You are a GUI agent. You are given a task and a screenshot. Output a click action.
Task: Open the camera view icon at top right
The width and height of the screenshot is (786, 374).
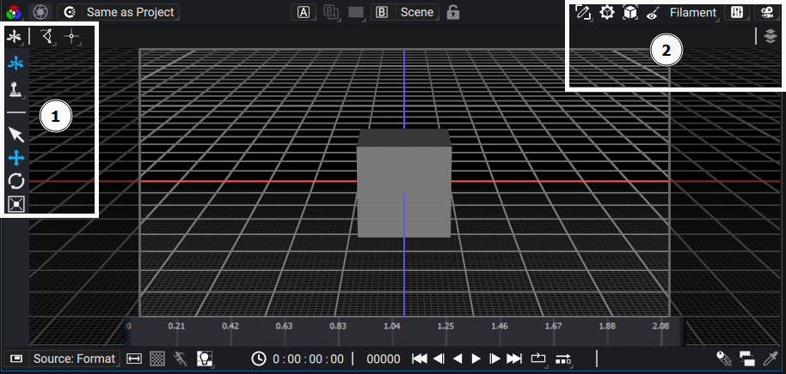[x=767, y=13]
